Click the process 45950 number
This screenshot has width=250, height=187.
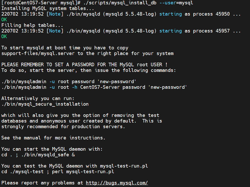click(x=223, y=14)
